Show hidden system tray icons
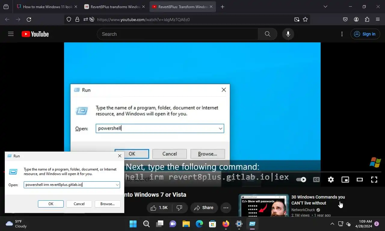 (x=332, y=224)
